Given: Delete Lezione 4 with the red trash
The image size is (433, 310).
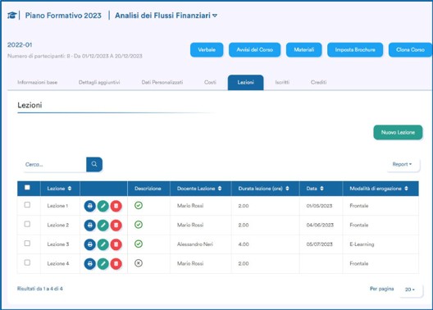Looking at the screenshot, I should click(x=116, y=263).
